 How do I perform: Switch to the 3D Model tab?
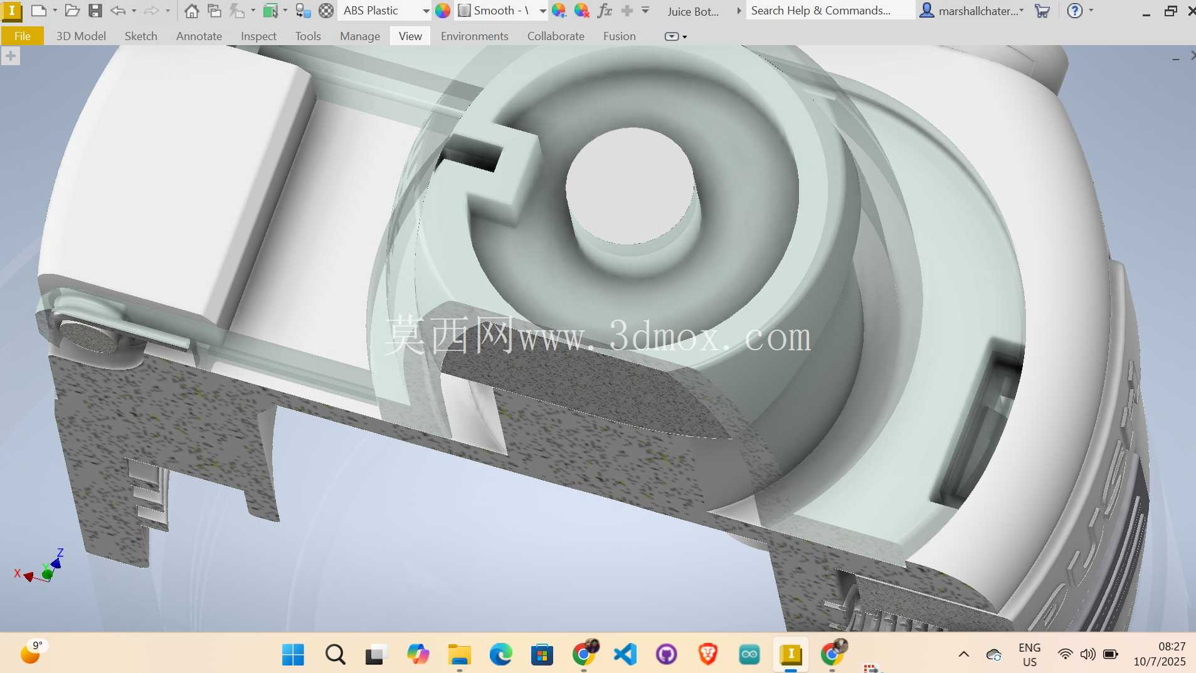tap(81, 36)
